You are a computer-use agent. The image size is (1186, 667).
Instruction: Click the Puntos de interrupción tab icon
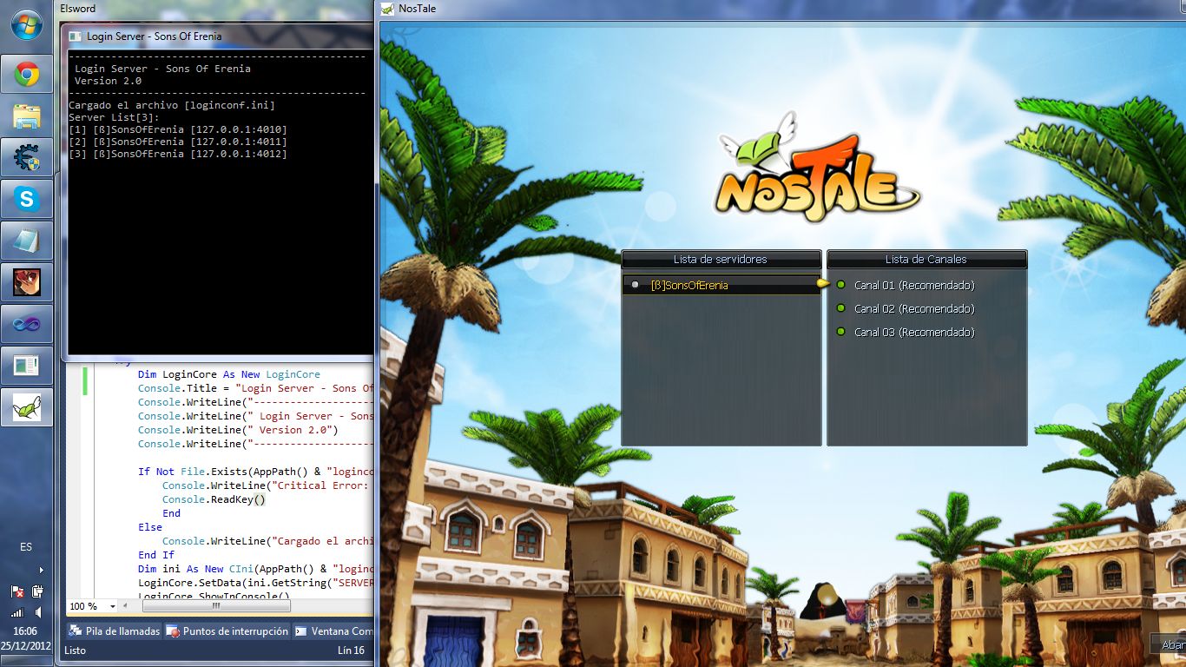click(173, 631)
